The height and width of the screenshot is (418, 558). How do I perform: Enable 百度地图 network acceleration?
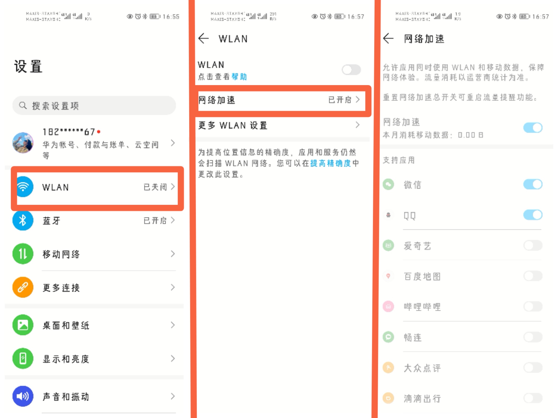[x=533, y=276]
